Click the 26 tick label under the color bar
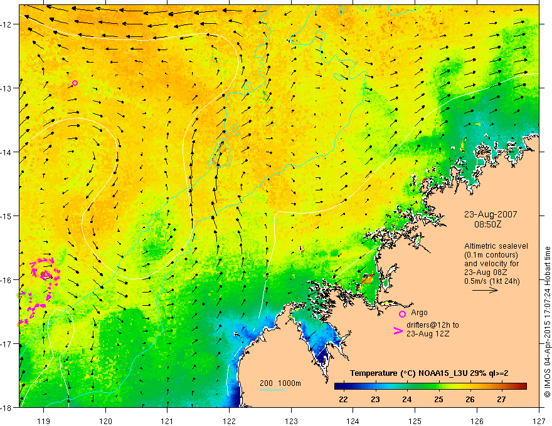Screen dimensions: 552x426 click(470, 399)
